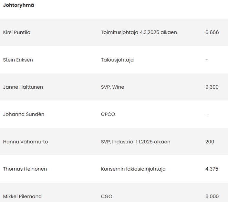Select the name Stein Eriksen
The height and width of the screenshot is (202, 228).
click(18, 60)
